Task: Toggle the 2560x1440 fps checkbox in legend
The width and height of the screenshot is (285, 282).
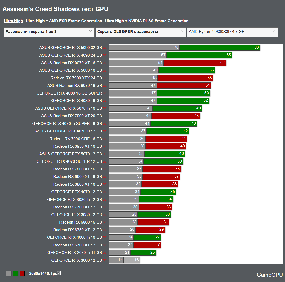Action: coord(59,273)
